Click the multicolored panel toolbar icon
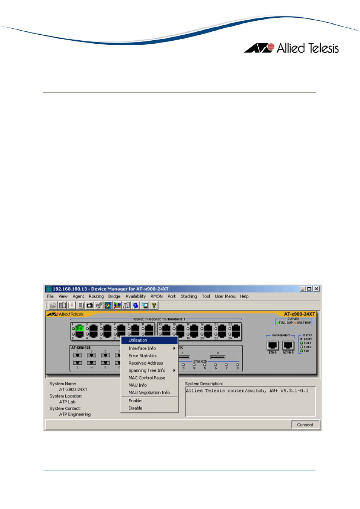This screenshot has height=509, width=360. (108, 305)
